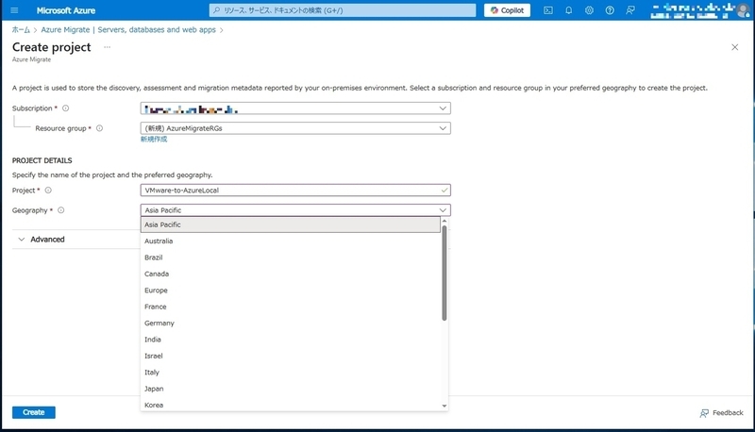Click the Create button
Screen dimensions: 755x432
point(34,412)
